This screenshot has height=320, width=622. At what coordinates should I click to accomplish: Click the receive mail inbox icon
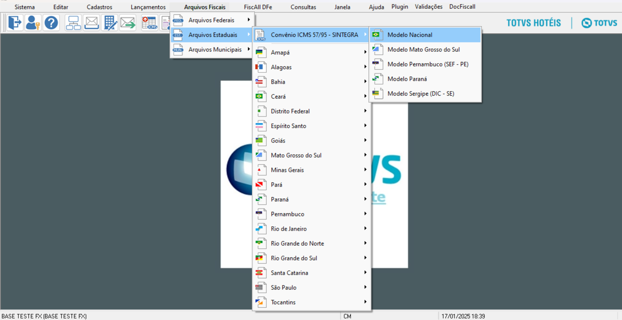[x=91, y=23]
